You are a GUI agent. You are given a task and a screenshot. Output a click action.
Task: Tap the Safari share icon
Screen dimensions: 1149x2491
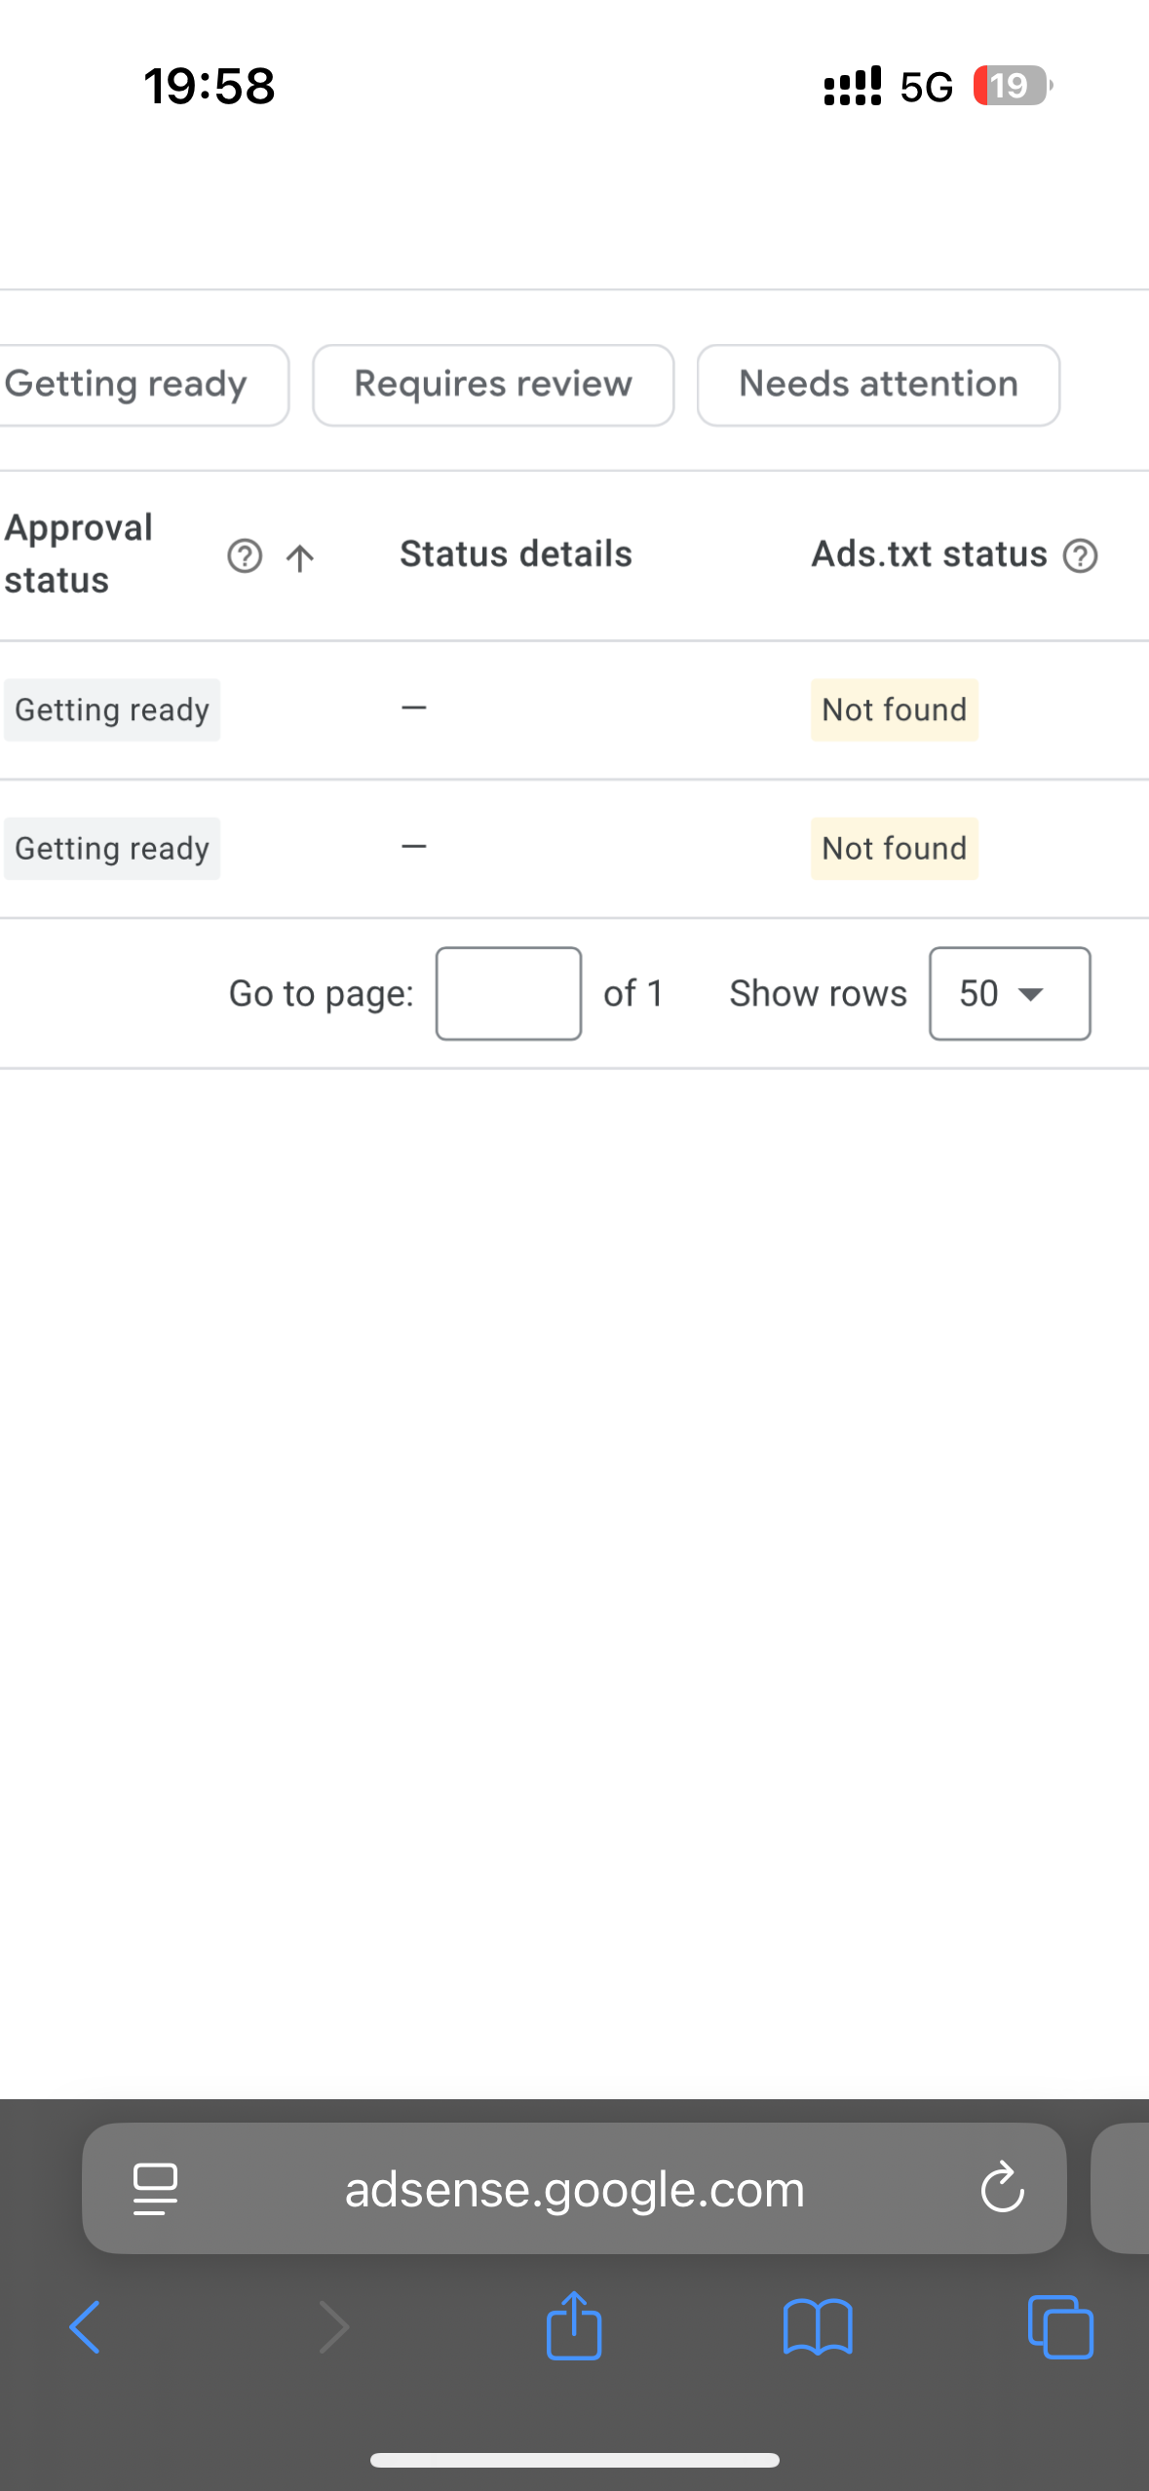tap(574, 2325)
